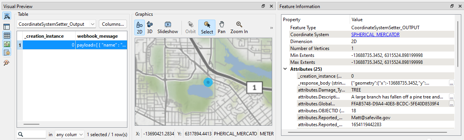Open data in Data Inspector icon
Screen dimensions: 464x140
click(x=7, y=63)
